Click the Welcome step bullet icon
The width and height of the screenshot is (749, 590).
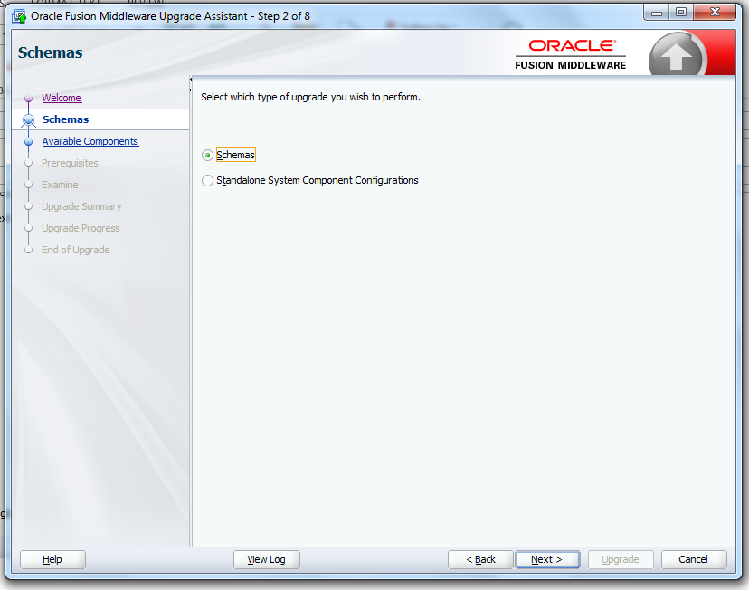(28, 99)
